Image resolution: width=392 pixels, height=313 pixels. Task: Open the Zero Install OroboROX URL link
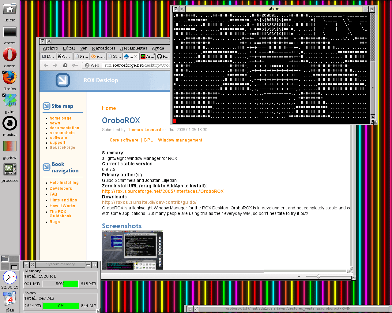(x=163, y=191)
